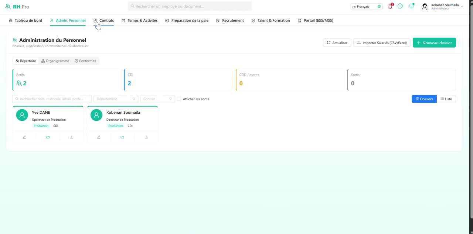The image size is (473, 234).
Task: Click Directeur de Production text
Action: click(123, 120)
